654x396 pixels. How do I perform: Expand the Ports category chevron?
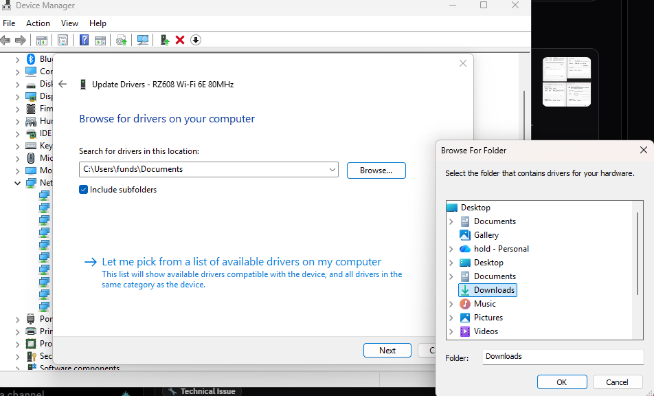18,320
